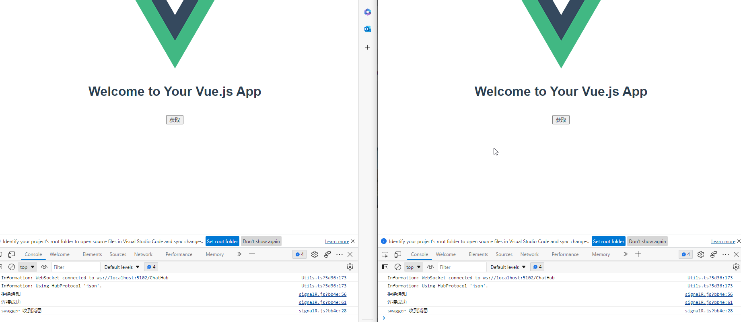
Task: Open the top context dropdown in the right console
Action: click(x=414, y=267)
